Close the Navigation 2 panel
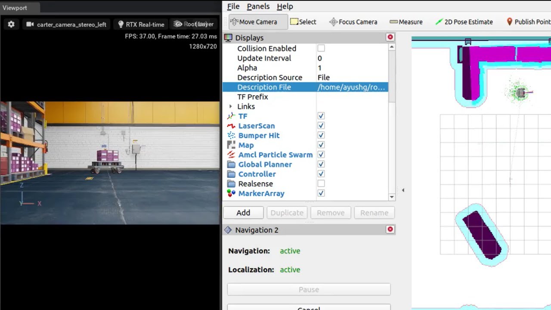The image size is (551, 310). (390, 229)
